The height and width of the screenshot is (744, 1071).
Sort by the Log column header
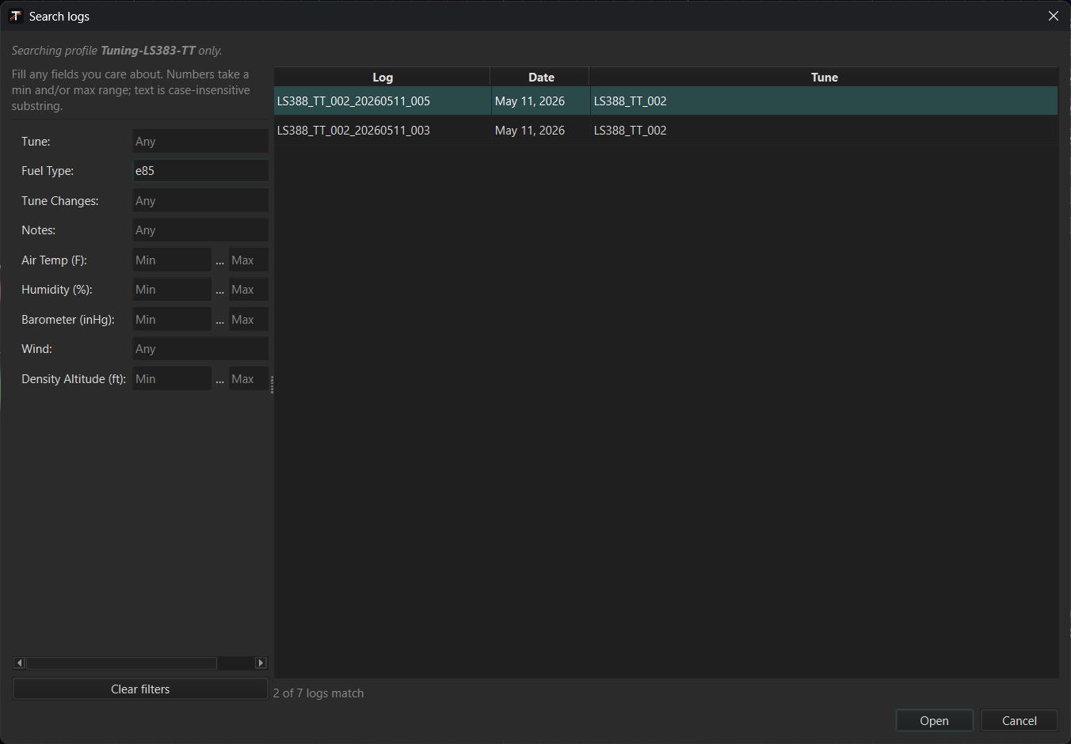(x=383, y=77)
